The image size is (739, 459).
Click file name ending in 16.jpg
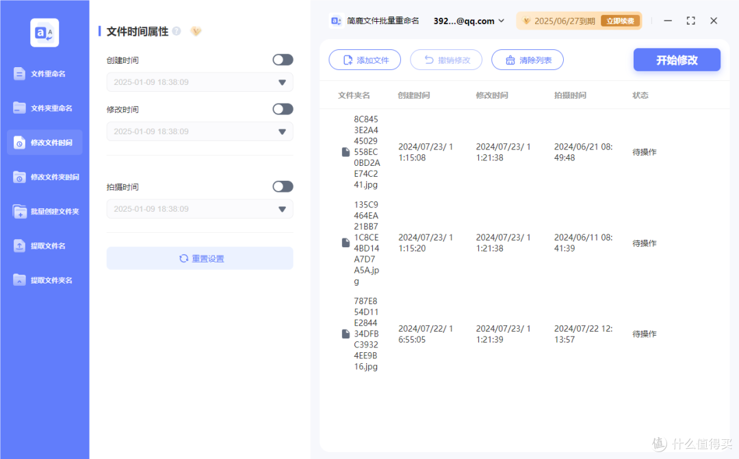click(x=366, y=334)
